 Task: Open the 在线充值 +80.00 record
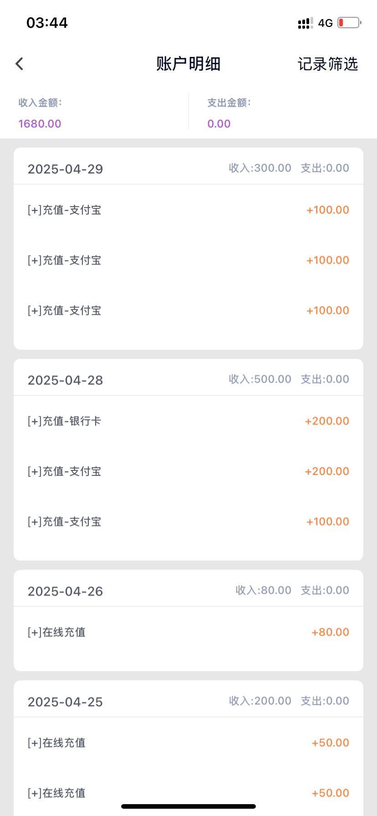point(188,632)
